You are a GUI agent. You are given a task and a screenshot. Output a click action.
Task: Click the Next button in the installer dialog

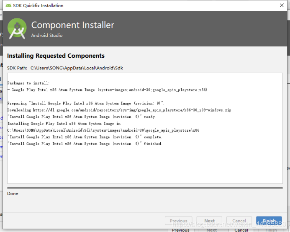[209, 221]
